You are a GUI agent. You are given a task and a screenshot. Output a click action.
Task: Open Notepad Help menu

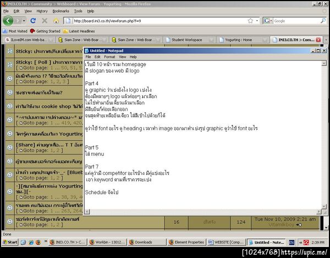pos(133,57)
